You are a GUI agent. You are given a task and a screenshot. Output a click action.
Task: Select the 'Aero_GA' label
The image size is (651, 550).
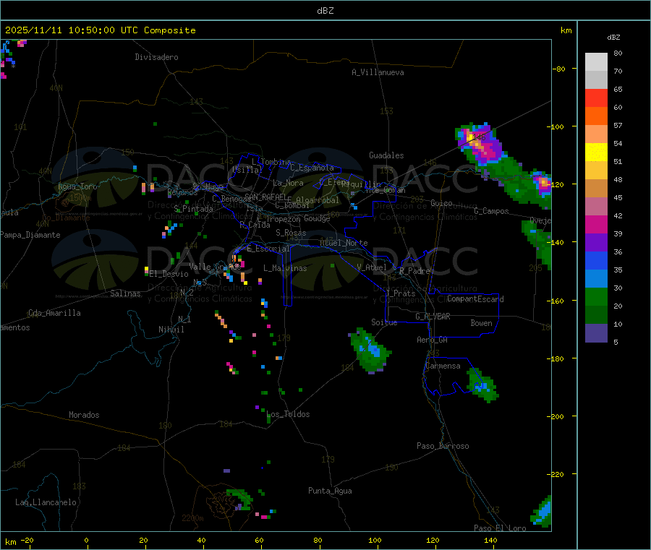(433, 340)
